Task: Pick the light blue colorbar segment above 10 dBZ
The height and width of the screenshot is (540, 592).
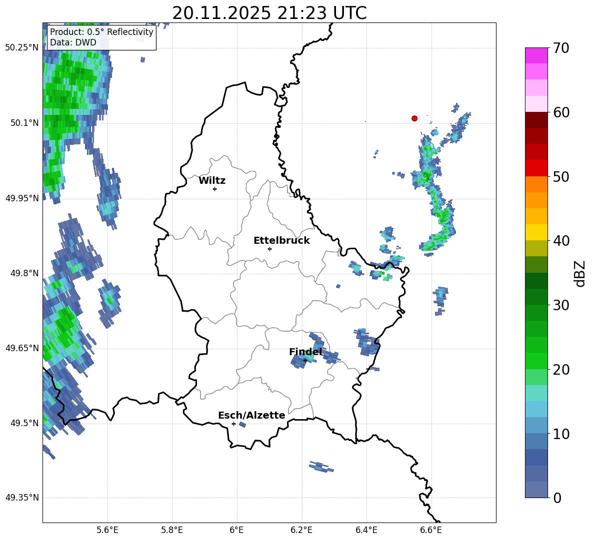Action: [x=536, y=425]
